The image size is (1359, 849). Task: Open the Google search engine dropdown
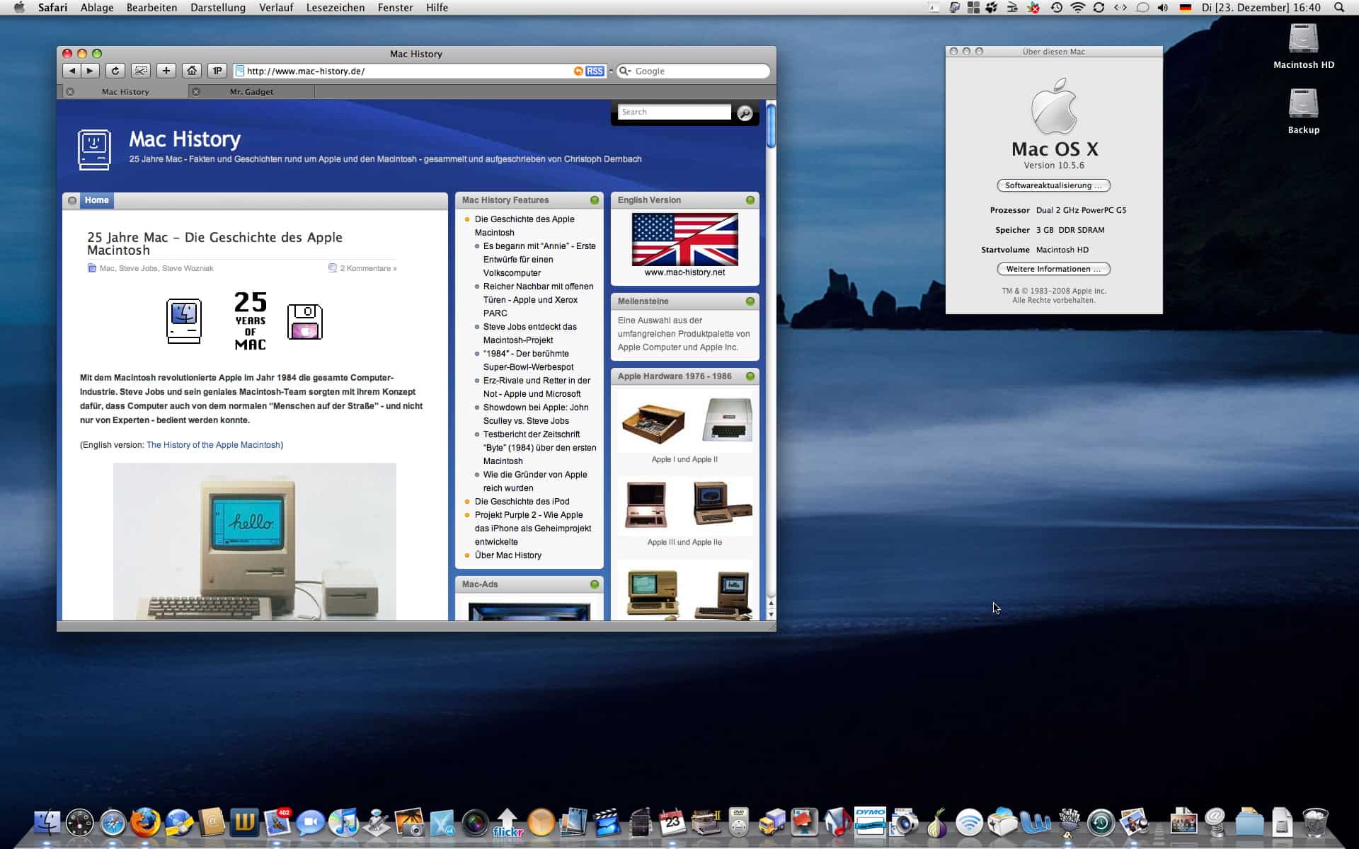click(625, 71)
